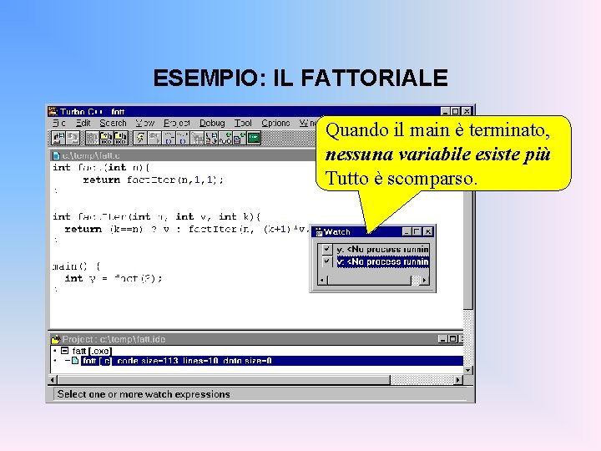Click the Watch window left scroll arrow

[x=322, y=281]
